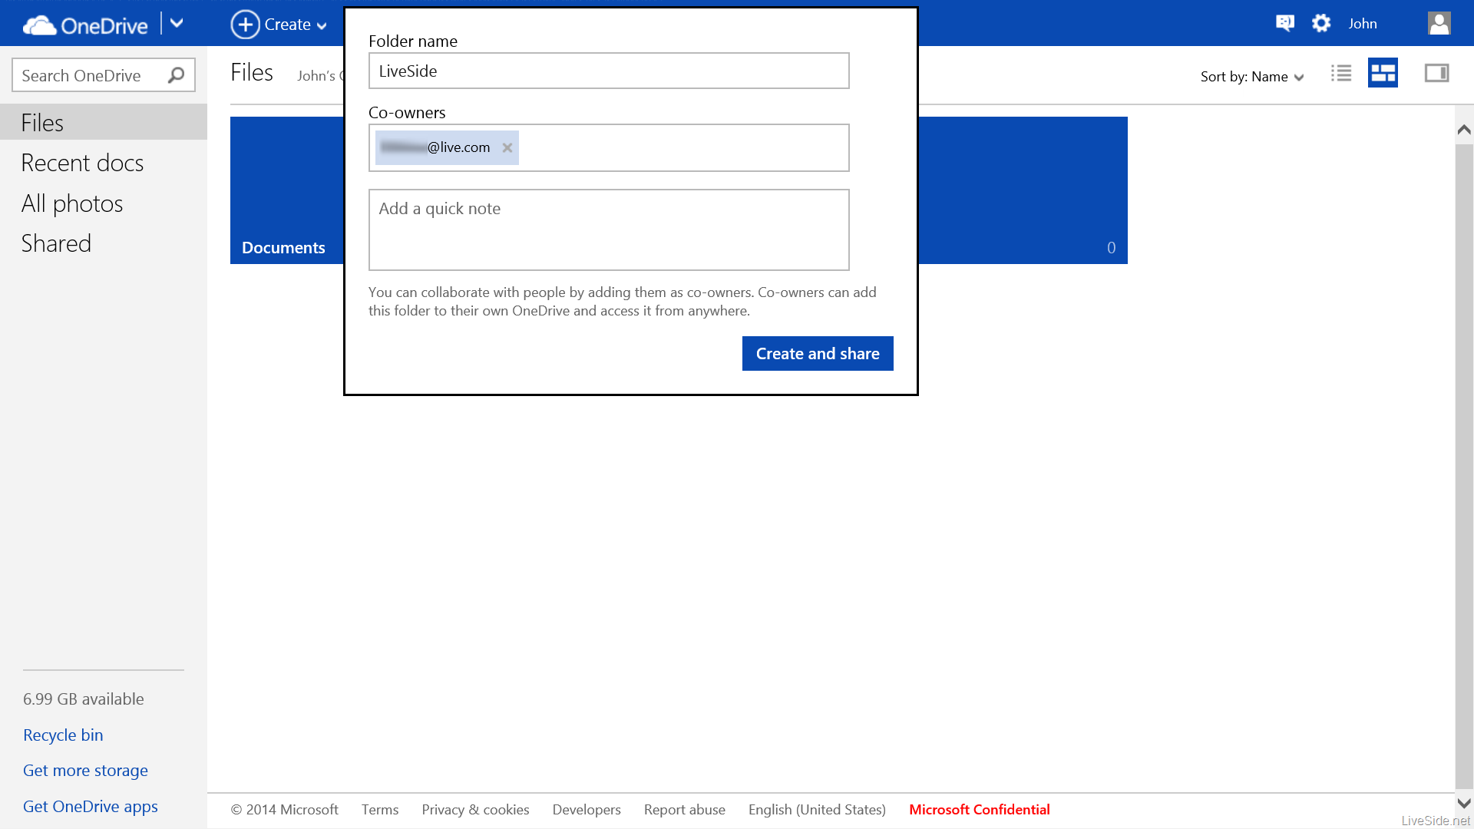Click the preview/filmstrip view icon
Viewport: 1474px width, 829px height.
tap(1436, 72)
